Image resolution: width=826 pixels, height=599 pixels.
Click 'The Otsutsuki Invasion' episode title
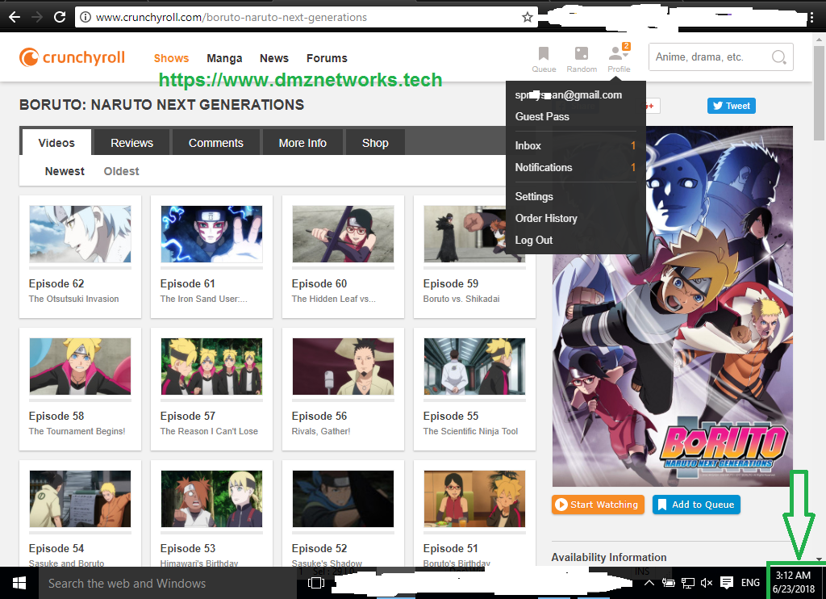tap(73, 299)
